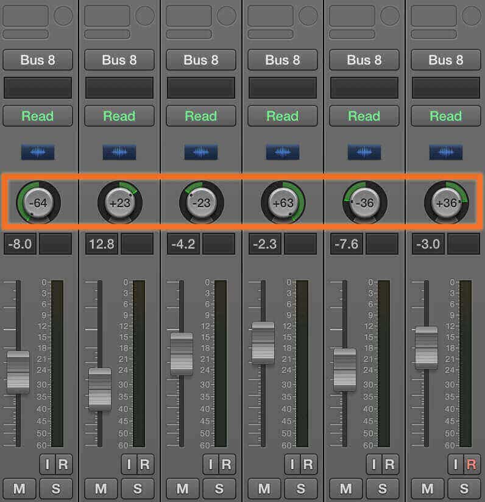485x502 pixels.
Task: Mute the channel with gain -3.0
Action: (428, 489)
